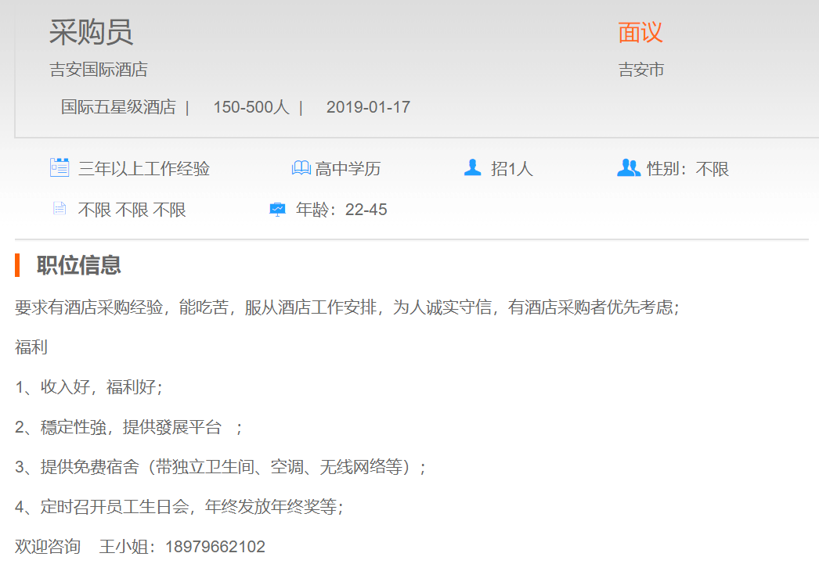Screen dimensions: 819x564
Task: Click the 三年以上工作经验 requirement text
Action: click(144, 169)
